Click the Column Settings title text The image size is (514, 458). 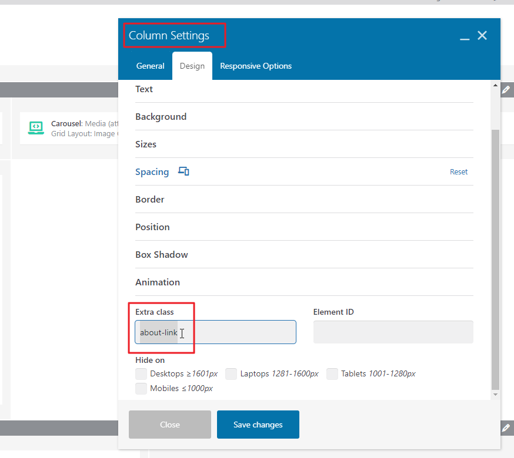point(169,35)
